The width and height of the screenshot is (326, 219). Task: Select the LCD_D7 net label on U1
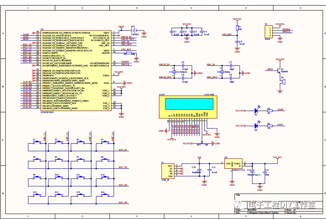27,107
